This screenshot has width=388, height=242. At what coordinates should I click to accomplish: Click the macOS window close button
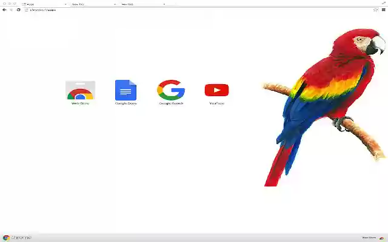coord(4,4)
